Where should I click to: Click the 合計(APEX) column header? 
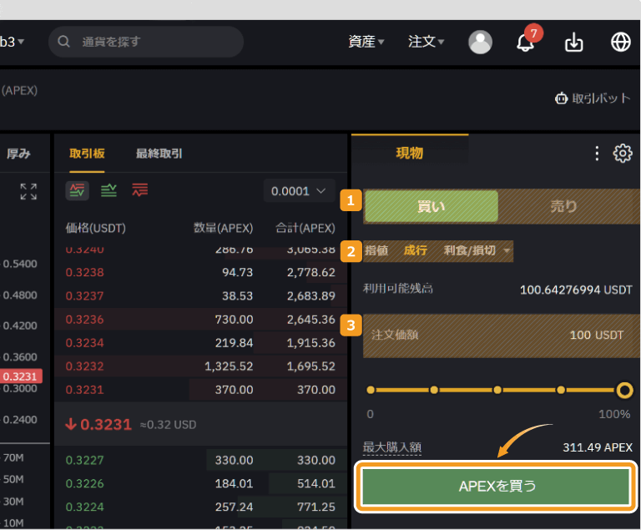tap(305, 228)
